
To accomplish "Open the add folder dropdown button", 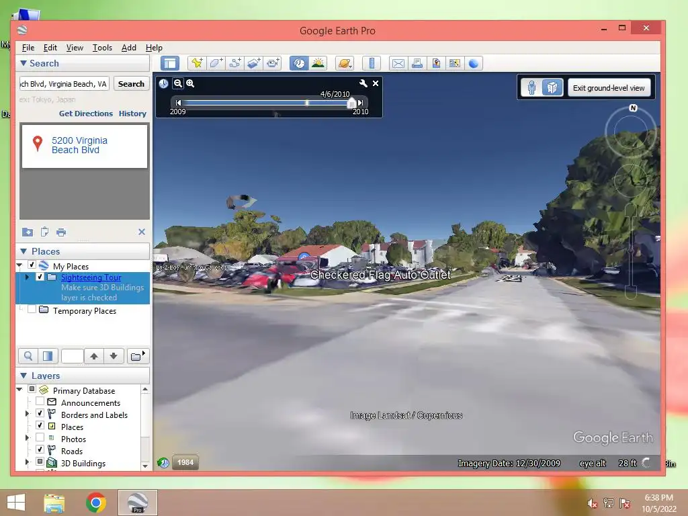I will click(x=138, y=356).
